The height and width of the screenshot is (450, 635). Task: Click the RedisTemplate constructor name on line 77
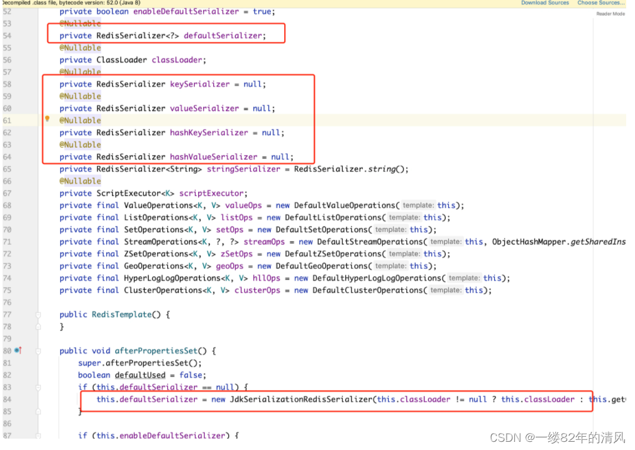pos(121,314)
